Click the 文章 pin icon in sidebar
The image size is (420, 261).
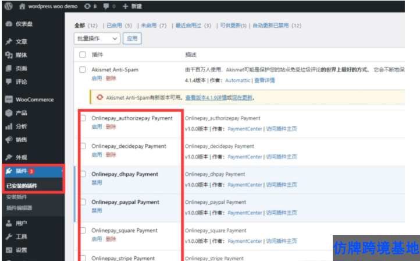tap(9, 41)
